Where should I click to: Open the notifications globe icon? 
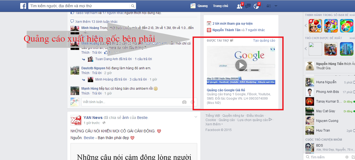tap(256, 6)
